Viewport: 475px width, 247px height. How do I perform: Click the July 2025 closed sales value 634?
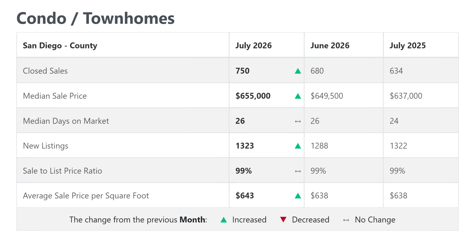tap(396, 71)
